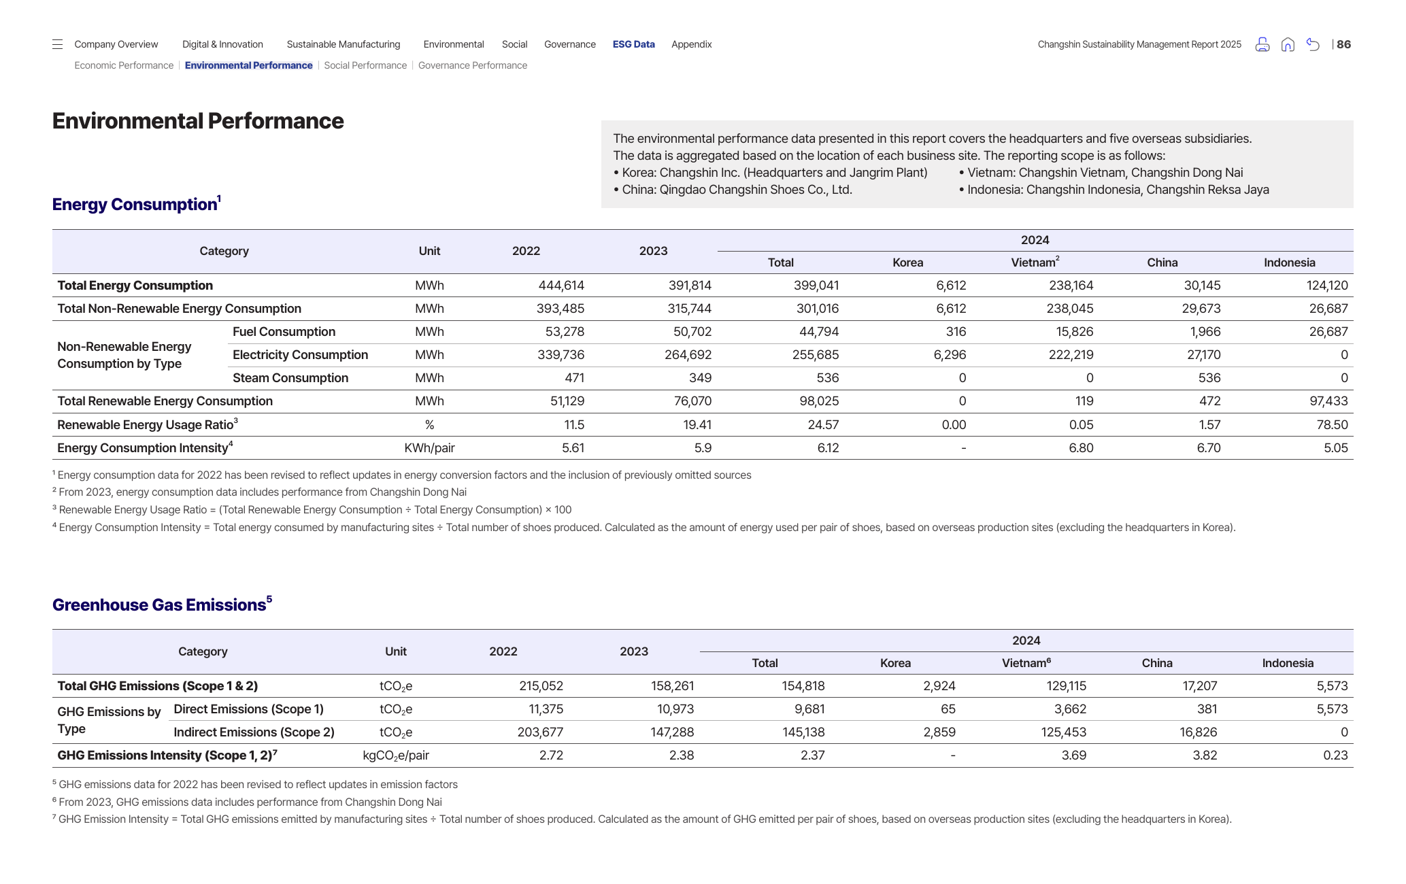Select the ESG Data tab
This screenshot has height=884, width=1406.
634,44
